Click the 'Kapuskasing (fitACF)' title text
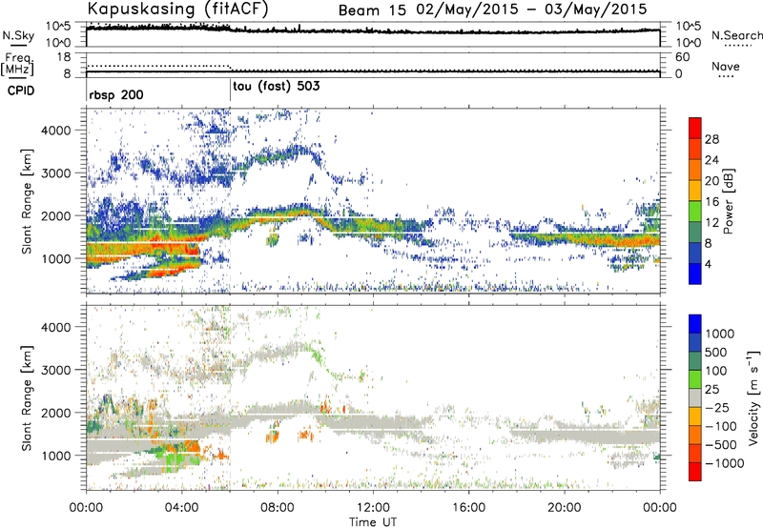Screen dimensions: 763x528 (177, 9)
